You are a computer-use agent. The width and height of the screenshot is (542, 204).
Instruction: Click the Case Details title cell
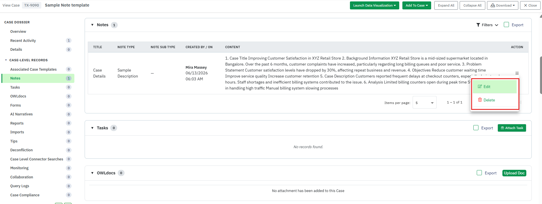point(99,73)
